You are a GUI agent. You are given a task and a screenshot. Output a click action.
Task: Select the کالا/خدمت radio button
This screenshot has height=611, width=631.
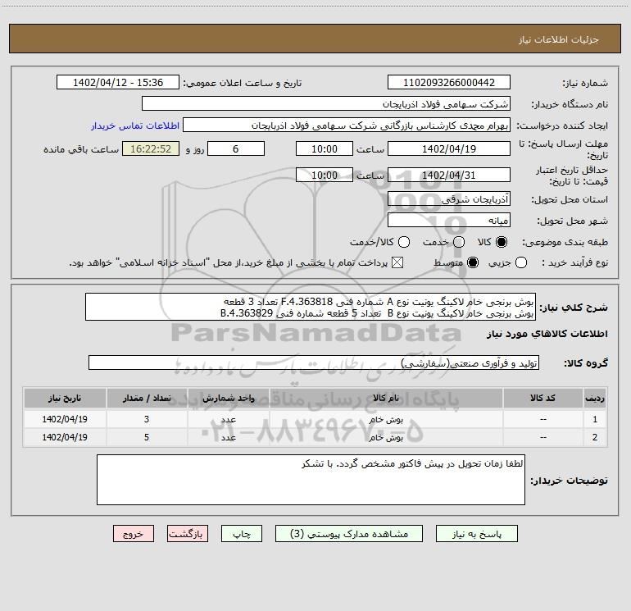(404, 242)
